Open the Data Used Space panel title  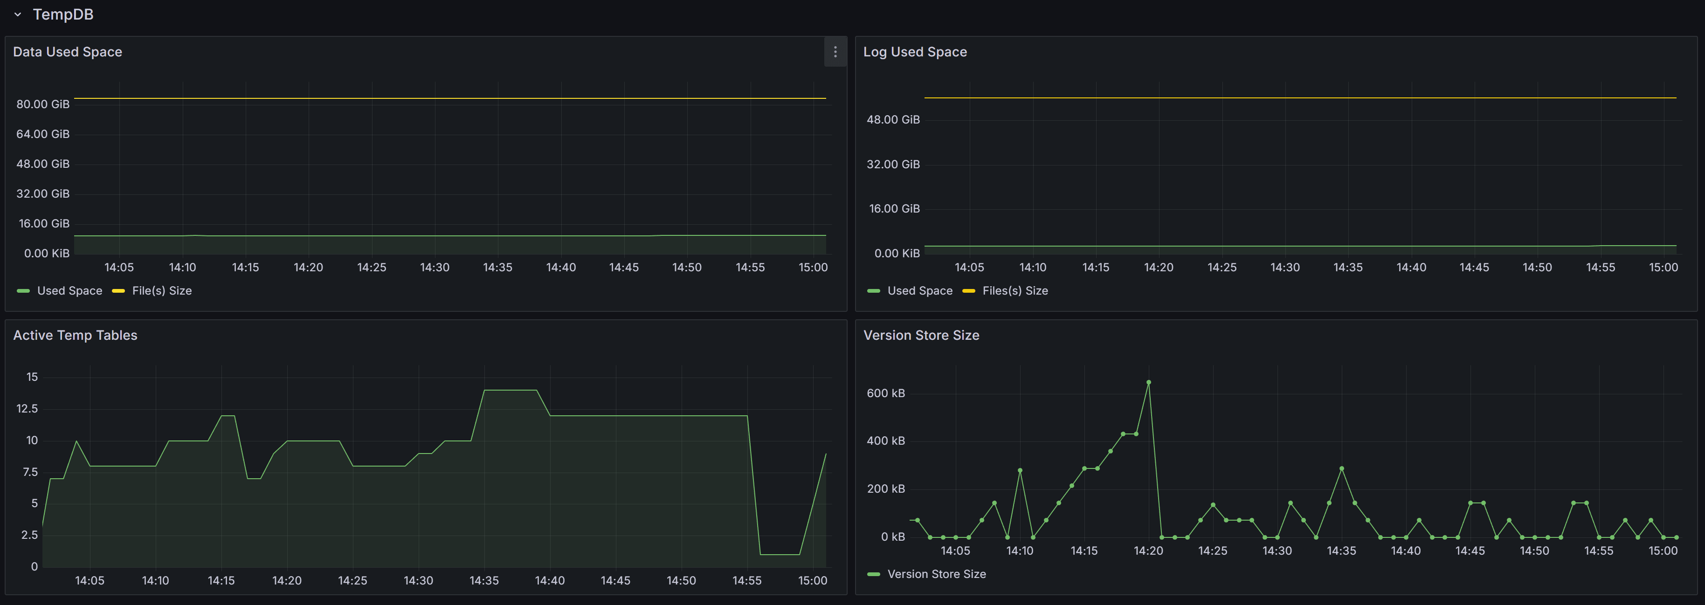click(x=68, y=52)
